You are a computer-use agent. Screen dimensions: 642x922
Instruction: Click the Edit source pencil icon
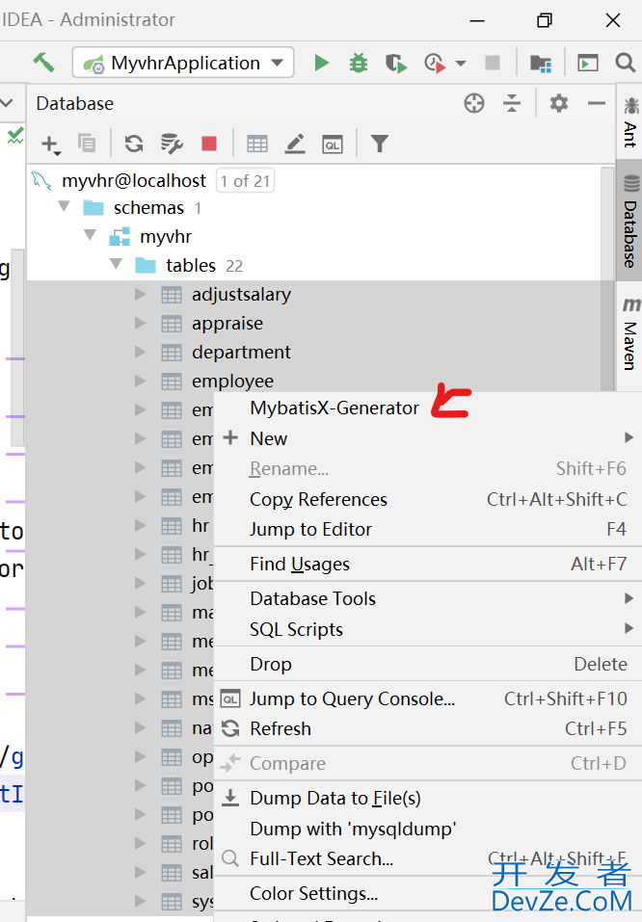tap(295, 144)
